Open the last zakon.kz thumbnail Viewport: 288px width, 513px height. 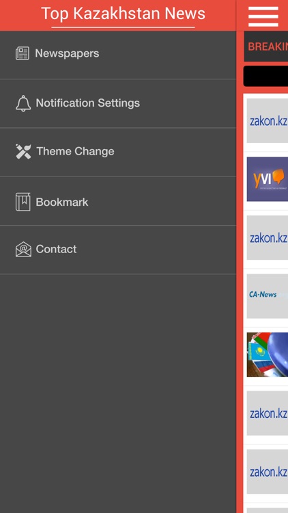click(x=268, y=471)
